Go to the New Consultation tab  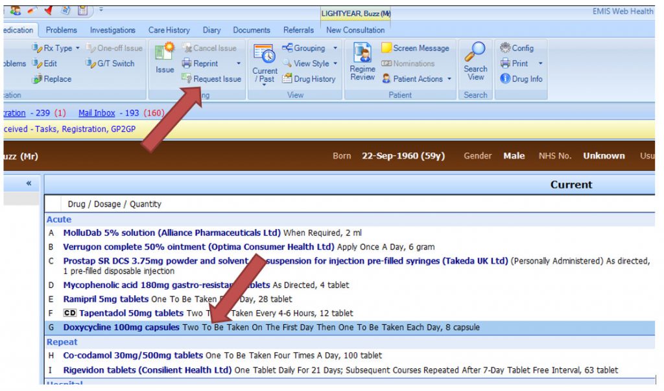pos(355,30)
